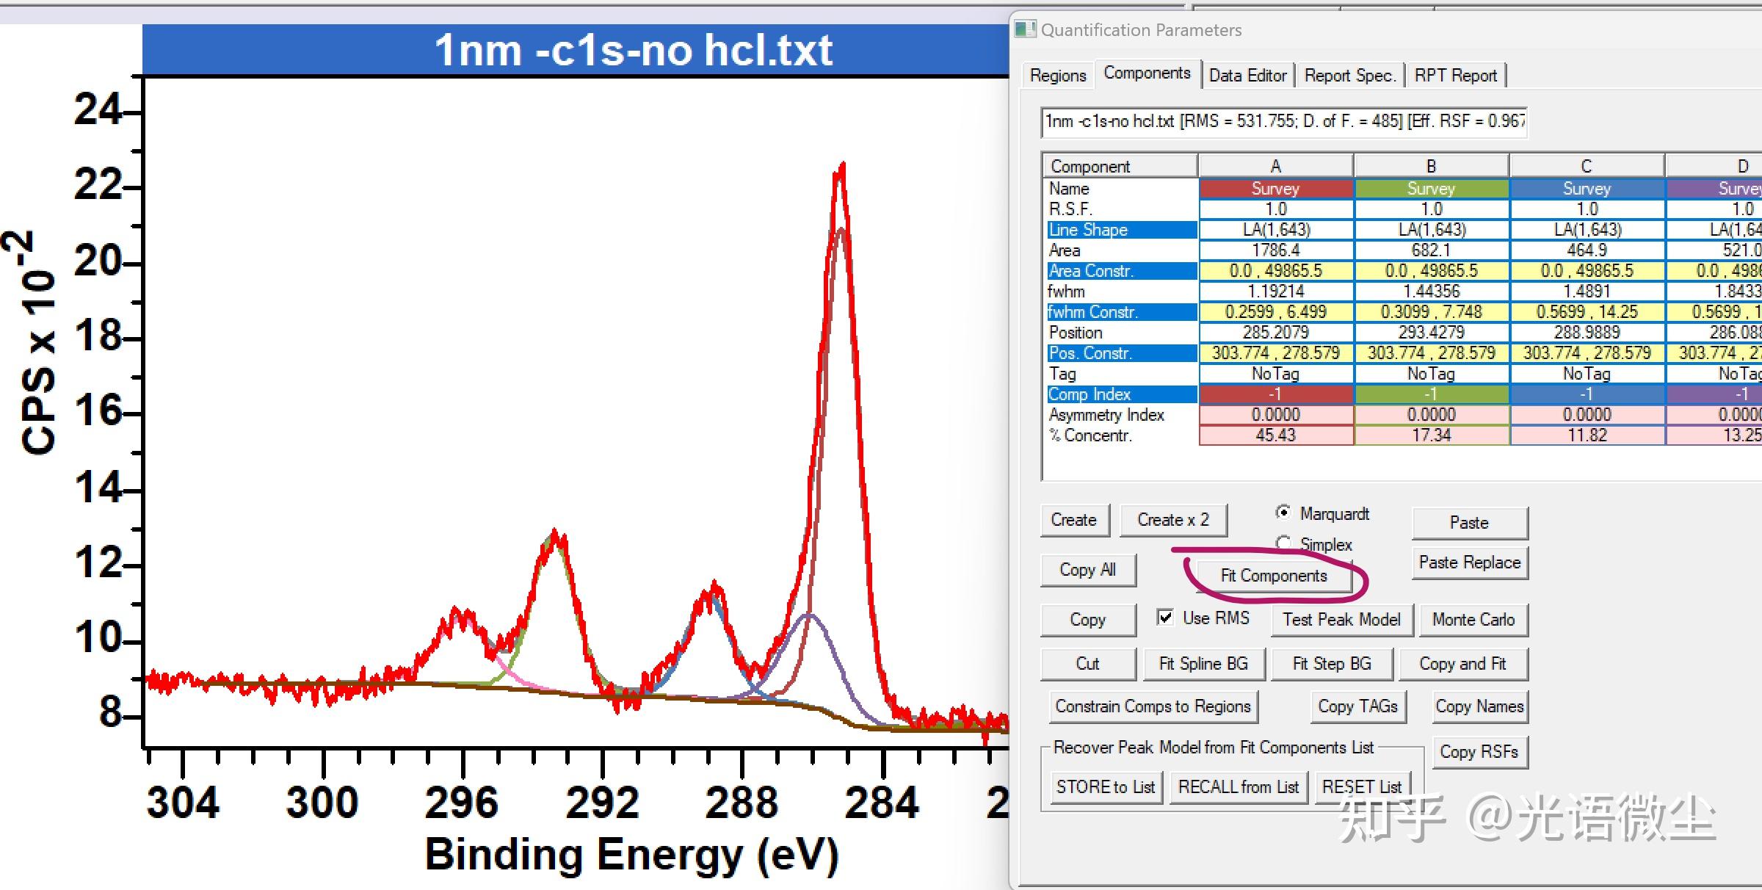Open the Data Editor tab
The image size is (1762, 890).
click(x=1247, y=76)
